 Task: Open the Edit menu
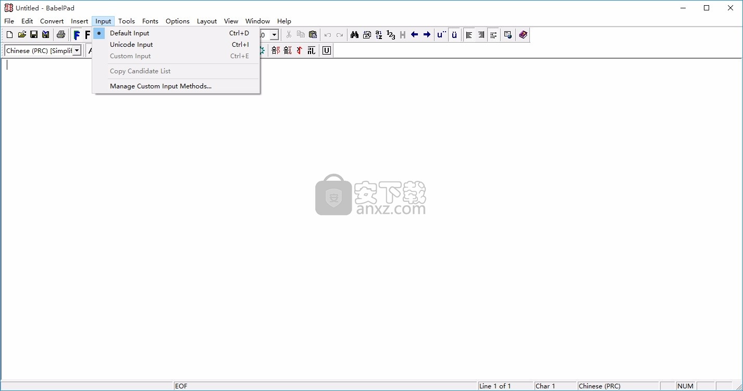click(x=27, y=21)
